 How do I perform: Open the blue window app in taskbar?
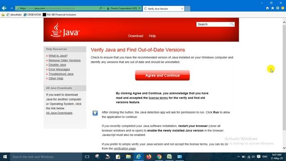click(180, 157)
